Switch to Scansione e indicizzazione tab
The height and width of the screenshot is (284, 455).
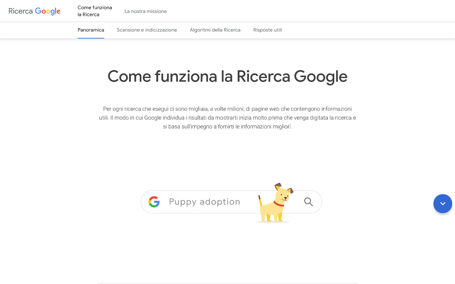[147, 30]
